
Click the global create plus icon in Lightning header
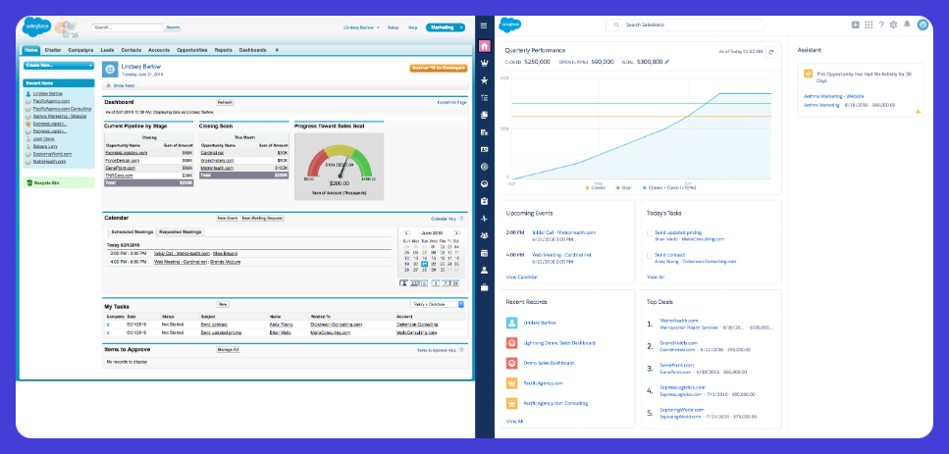(x=855, y=25)
